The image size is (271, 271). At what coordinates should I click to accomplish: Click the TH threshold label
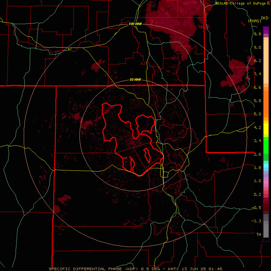[x=259, y=235]
